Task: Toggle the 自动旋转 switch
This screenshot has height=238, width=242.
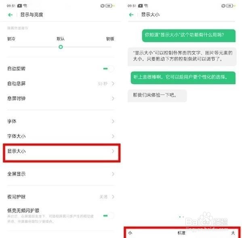Action: [109, 69]
